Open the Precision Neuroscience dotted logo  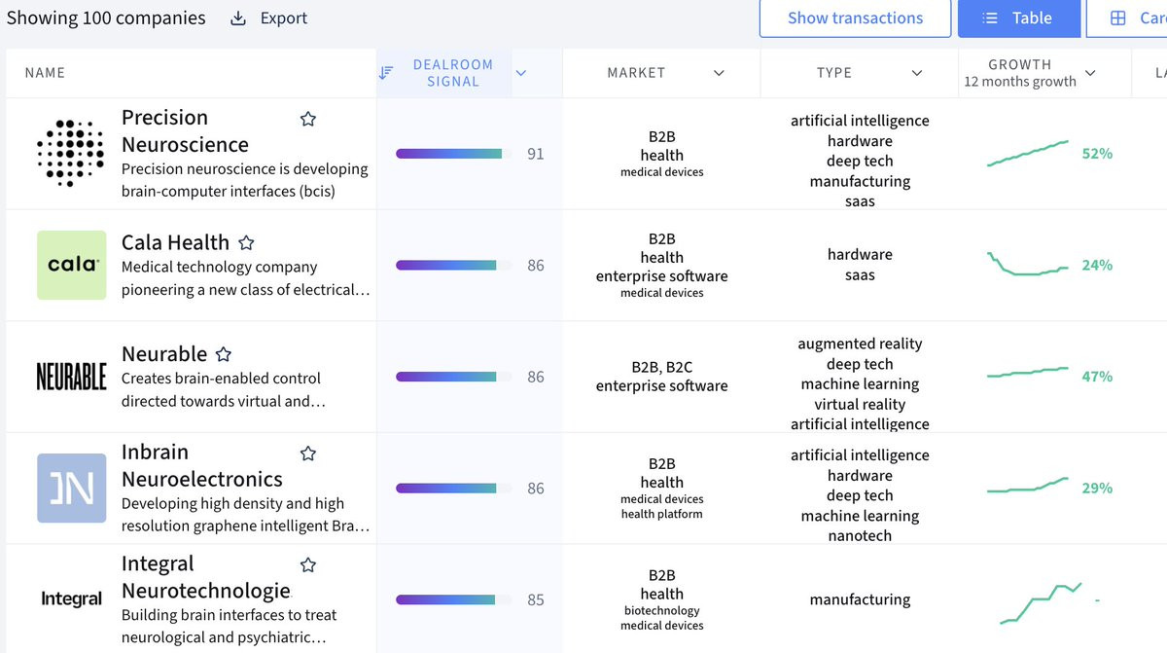71,154
